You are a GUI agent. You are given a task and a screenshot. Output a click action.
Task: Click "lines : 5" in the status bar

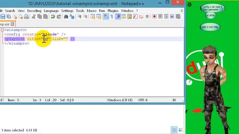13,100
